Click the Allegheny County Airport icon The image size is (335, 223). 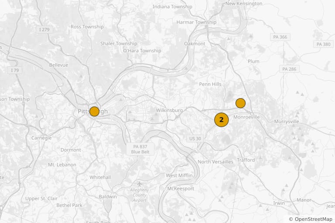[140, 183]
